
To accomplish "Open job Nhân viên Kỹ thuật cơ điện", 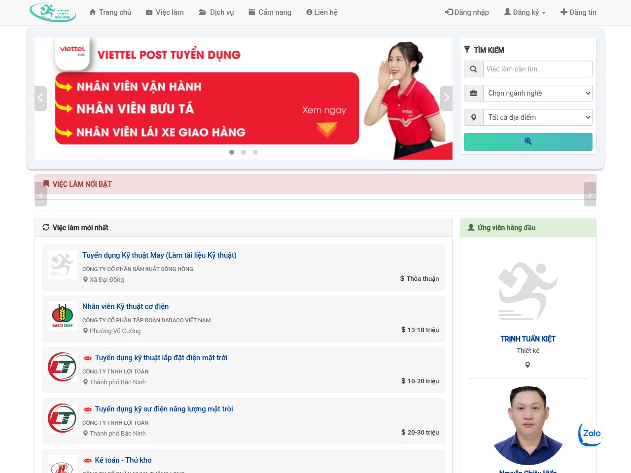I will point(125,306).
